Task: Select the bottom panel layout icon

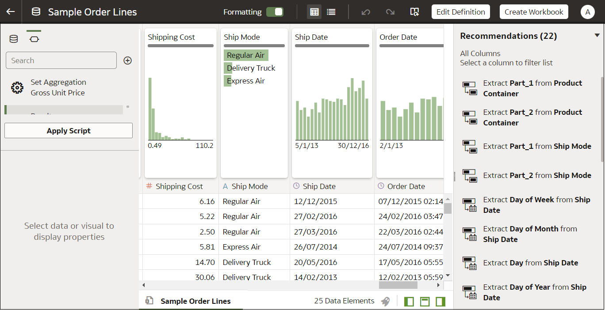Action: [425, 301]
